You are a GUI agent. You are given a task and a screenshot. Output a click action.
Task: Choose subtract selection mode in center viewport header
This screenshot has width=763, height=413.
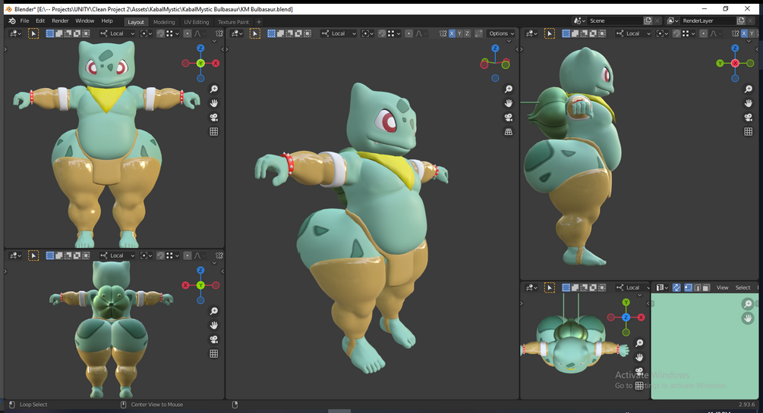tap(289, 33)
